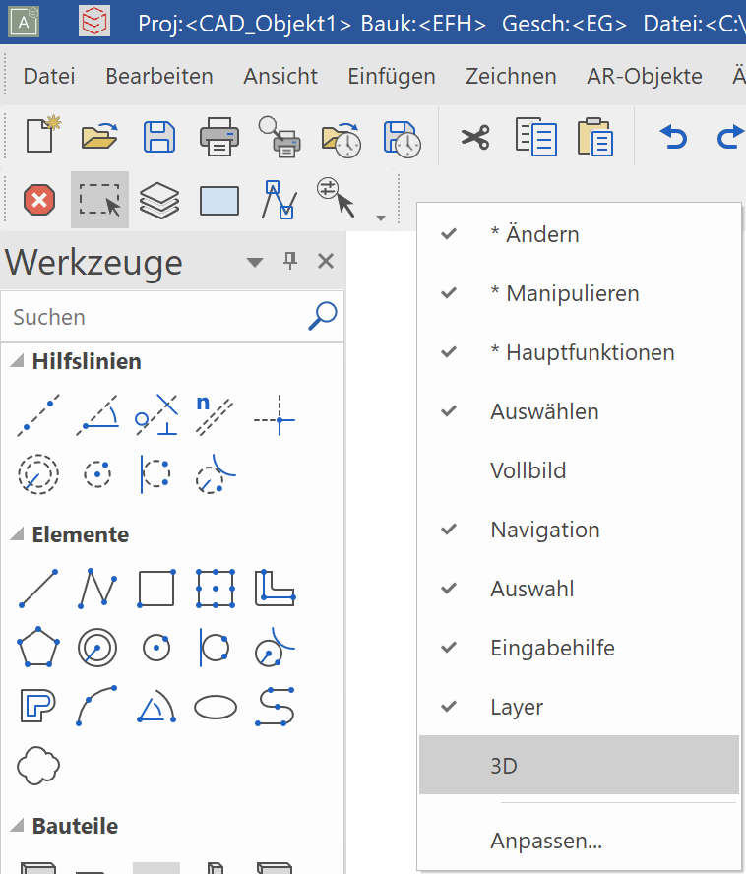Open the Werkzeuge panel dropdown arrow
This screenshot has height=874, width=746.
[x=255, y=262]
